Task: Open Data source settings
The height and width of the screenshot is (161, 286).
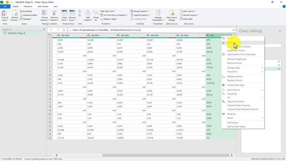Action: coord(172,16)
